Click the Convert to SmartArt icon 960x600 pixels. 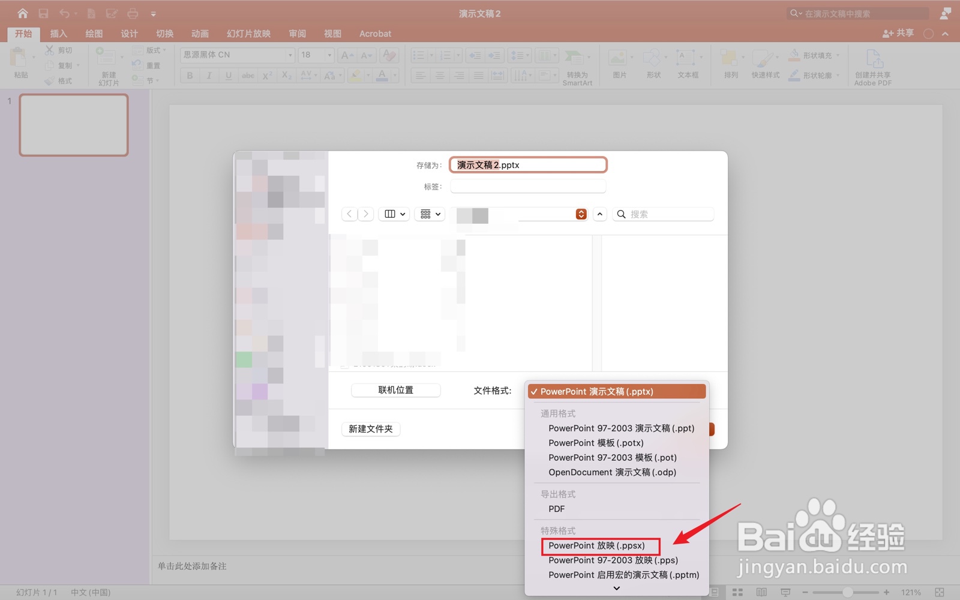point(574,58)
